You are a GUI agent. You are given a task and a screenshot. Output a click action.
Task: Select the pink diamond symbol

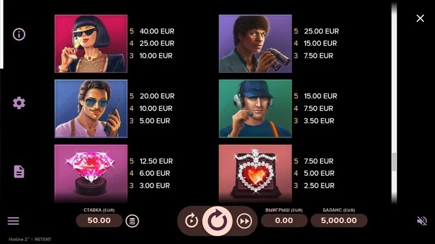[91, 173]
